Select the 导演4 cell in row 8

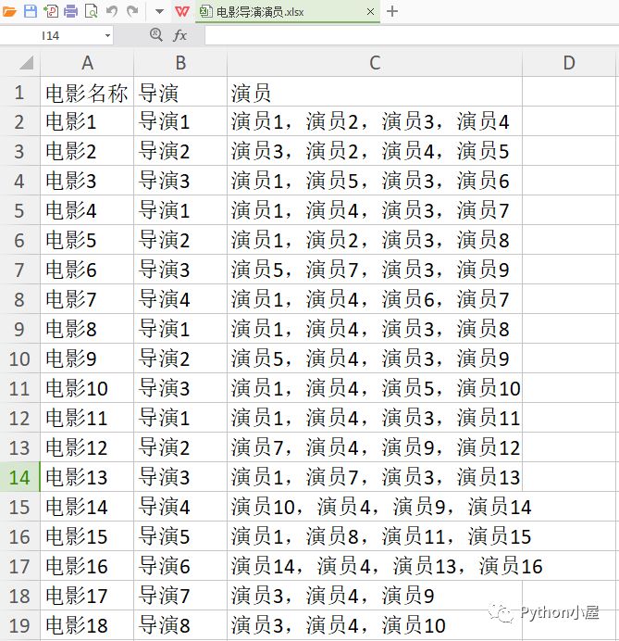pos(180,299)
